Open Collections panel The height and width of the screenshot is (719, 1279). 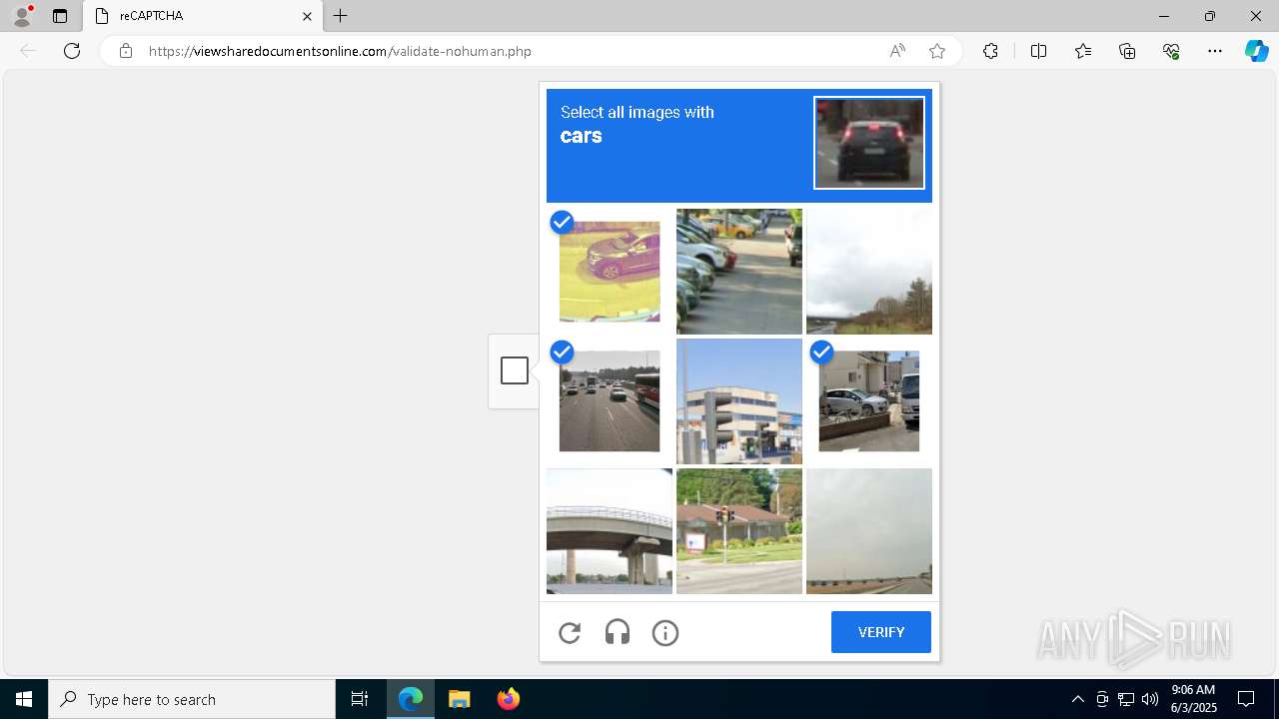click(1127, 51)
